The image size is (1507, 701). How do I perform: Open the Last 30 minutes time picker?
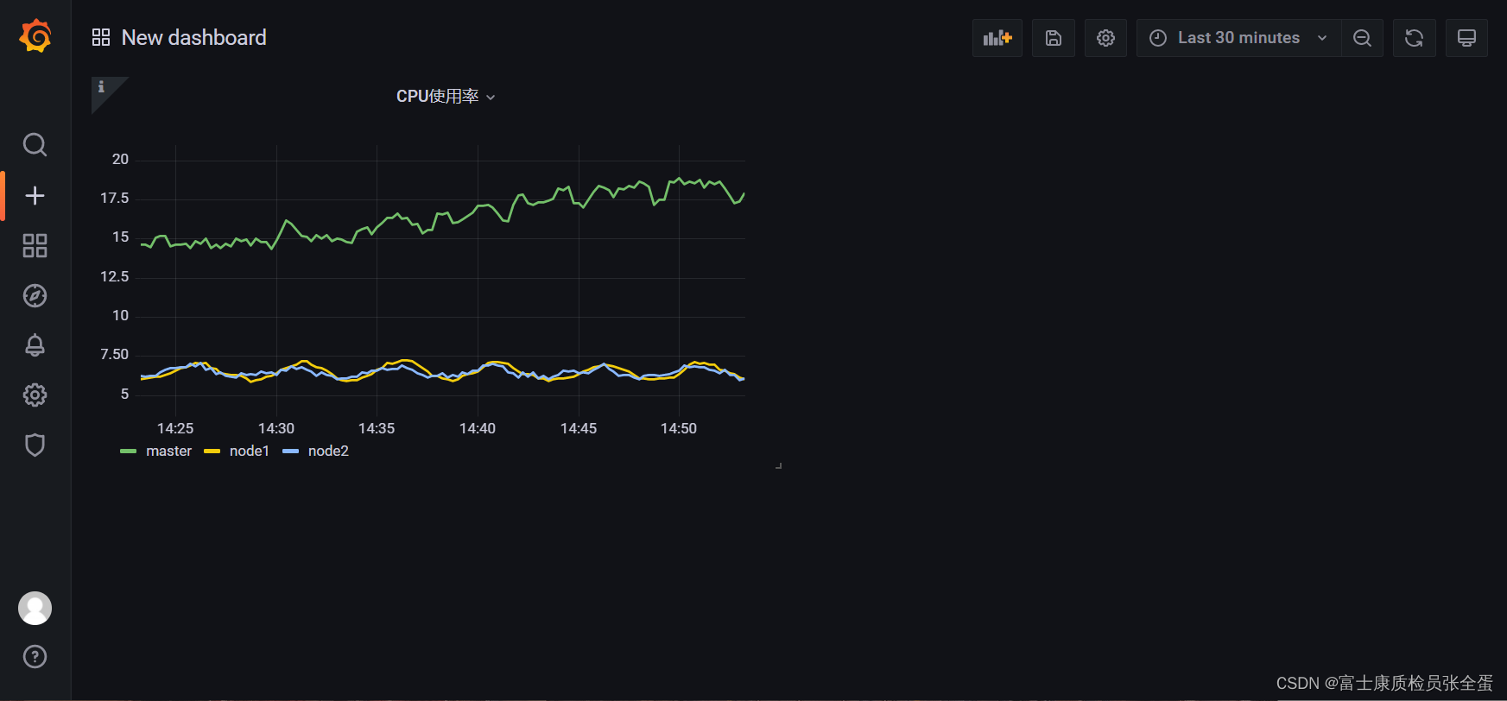click(1239, 38)
